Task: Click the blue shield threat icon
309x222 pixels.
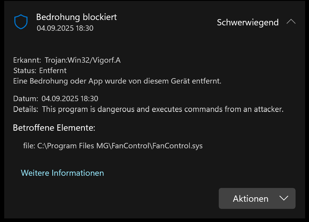Action: pos(21,22)
